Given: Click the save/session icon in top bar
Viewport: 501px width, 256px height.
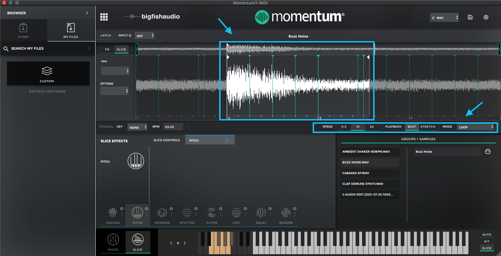Looking at the screenshot, I should pos(470,17).
